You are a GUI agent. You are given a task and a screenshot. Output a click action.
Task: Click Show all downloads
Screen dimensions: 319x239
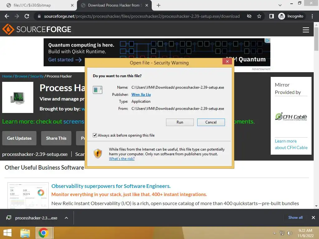point(295,218)
